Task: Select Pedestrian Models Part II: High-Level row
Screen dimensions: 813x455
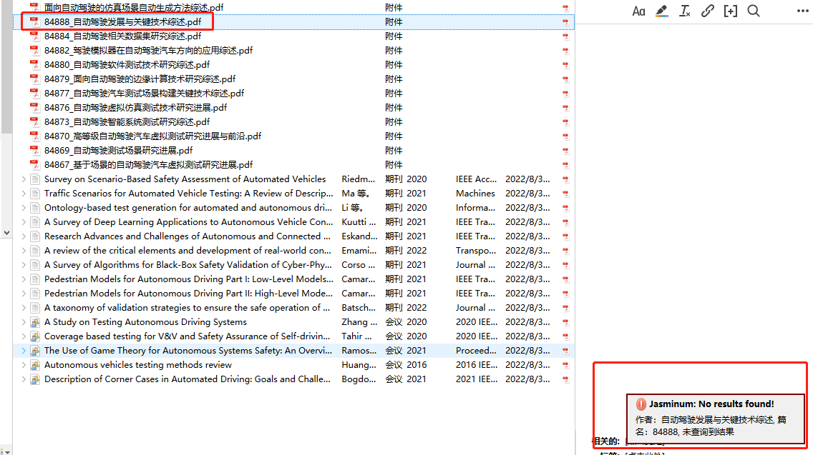Action: (x=293, y=293)
